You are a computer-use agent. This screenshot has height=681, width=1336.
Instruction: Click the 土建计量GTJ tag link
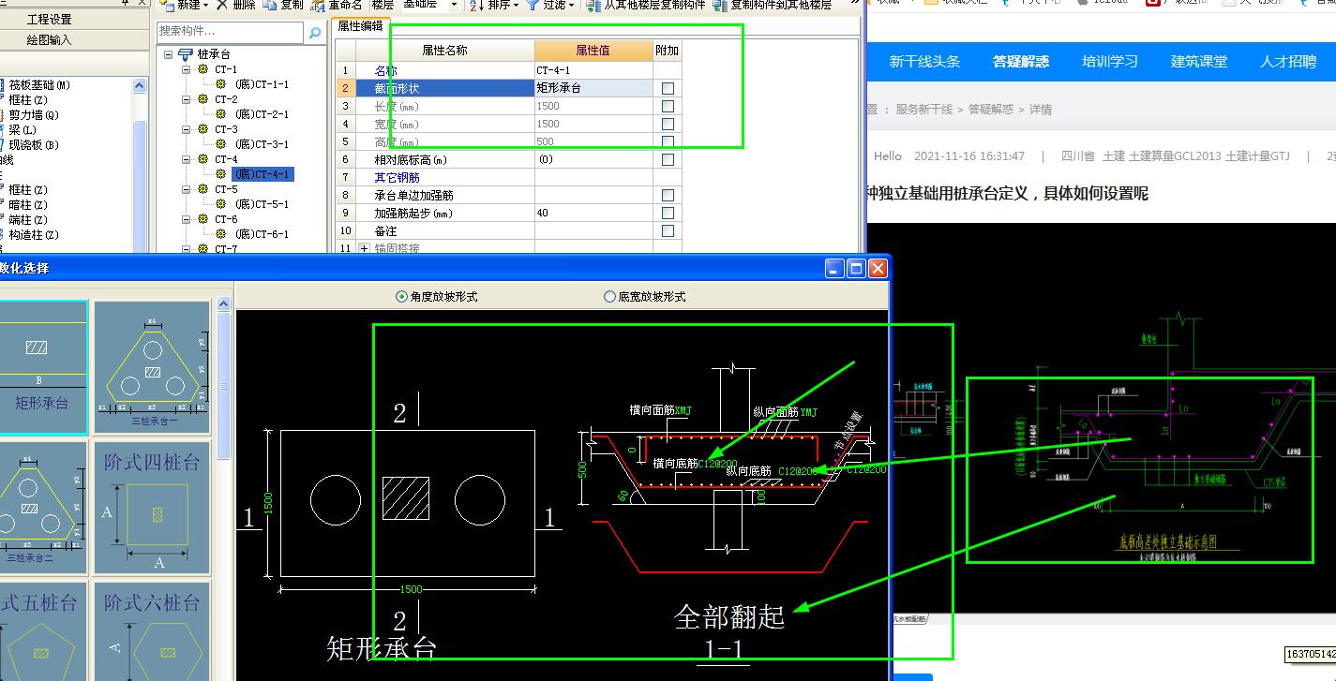click(1258, 156)
